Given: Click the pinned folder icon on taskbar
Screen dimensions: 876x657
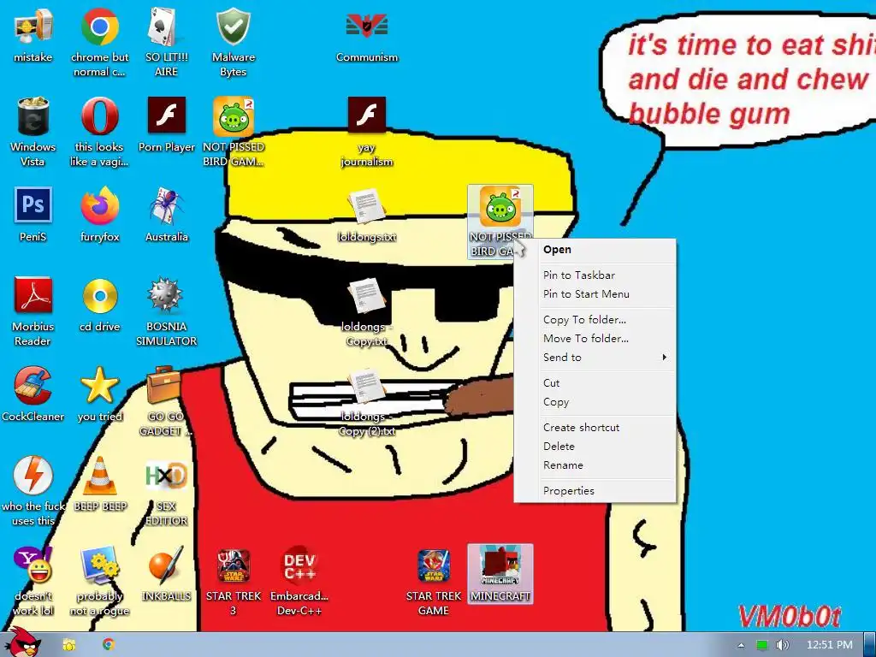Looking at the screenshot, I should [69, 645].
